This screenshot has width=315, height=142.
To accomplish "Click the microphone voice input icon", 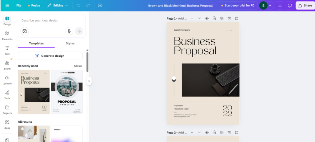I will pos(69,31).
